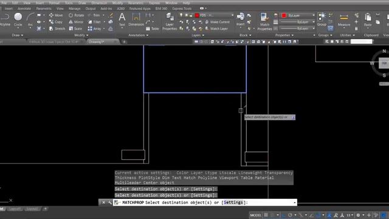Toggle polar tracking in status bar
This screenshot has width=389, height=219.
(290, 215)
